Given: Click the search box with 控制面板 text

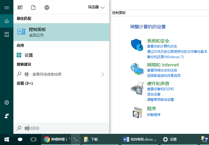Looking at the screenshot, I should click(61, 128).
